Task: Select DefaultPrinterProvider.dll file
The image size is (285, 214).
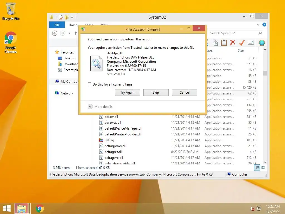Action: click(123, 134)
